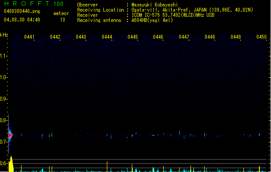Viewport: 271px width, 172px height.
Task: Select antenna text A504HB(yagi 4el)
Action: click(x=152, y=20)
